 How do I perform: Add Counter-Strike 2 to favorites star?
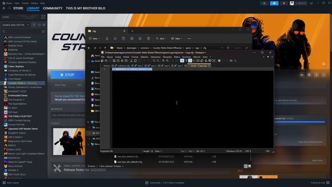tap(324, 75)
